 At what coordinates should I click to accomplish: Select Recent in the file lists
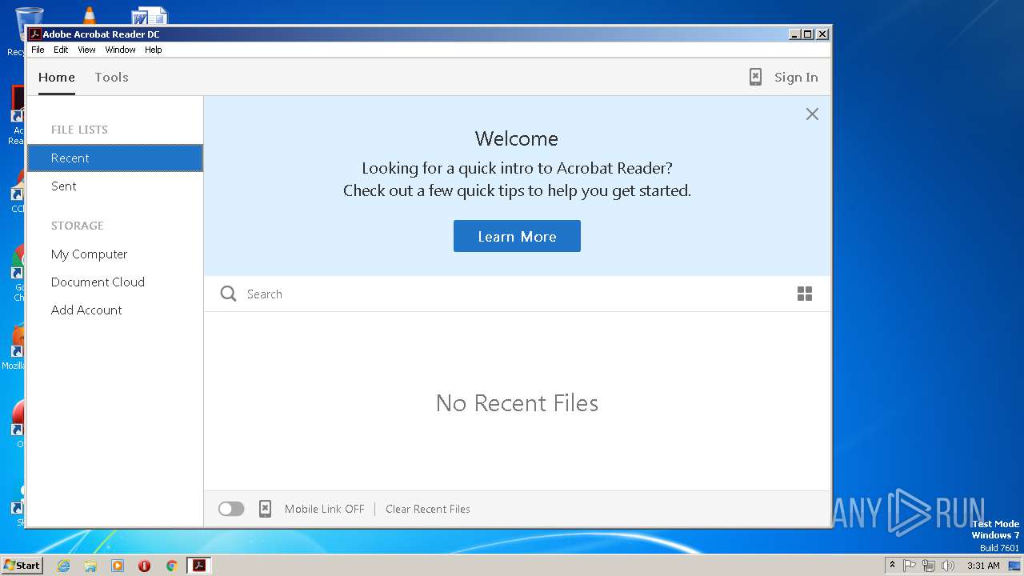115,158
